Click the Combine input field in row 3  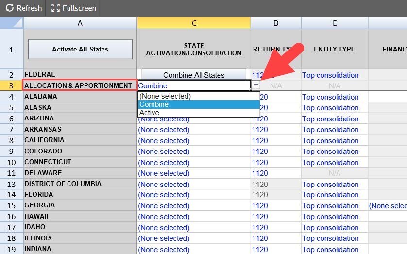coord(194,85)
